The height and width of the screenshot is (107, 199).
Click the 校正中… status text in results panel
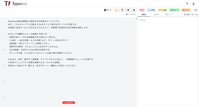144,20
